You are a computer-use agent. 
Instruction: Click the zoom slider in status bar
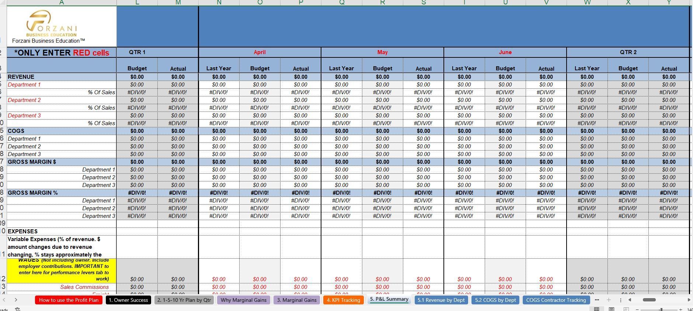(661, 309)
